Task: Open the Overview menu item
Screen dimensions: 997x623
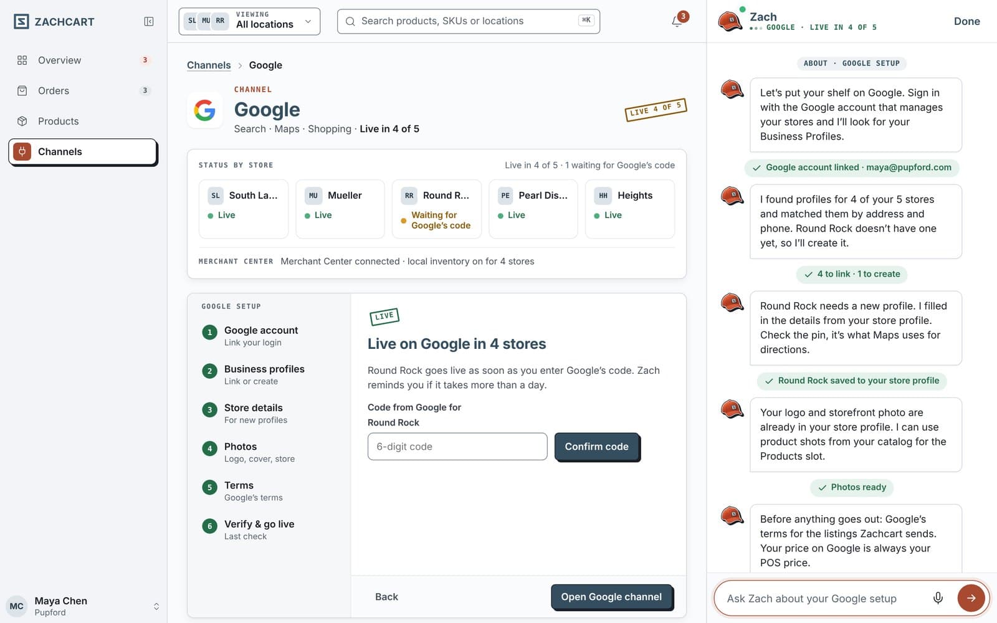Action: click(x=83, y=60)
